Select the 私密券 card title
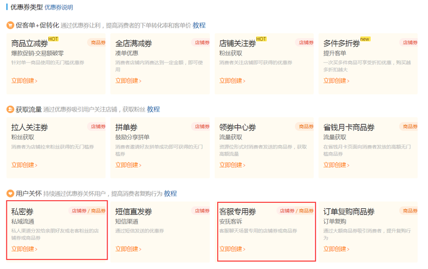 coord(22,212)
